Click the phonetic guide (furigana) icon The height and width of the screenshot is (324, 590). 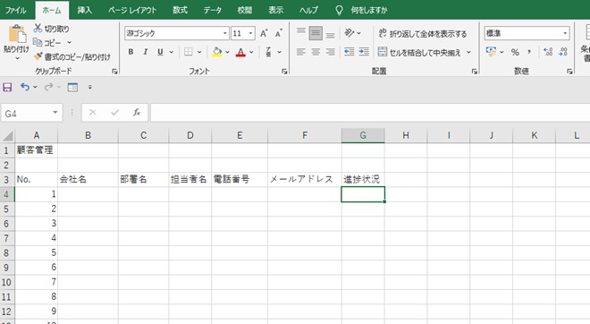tap(268, 52)
